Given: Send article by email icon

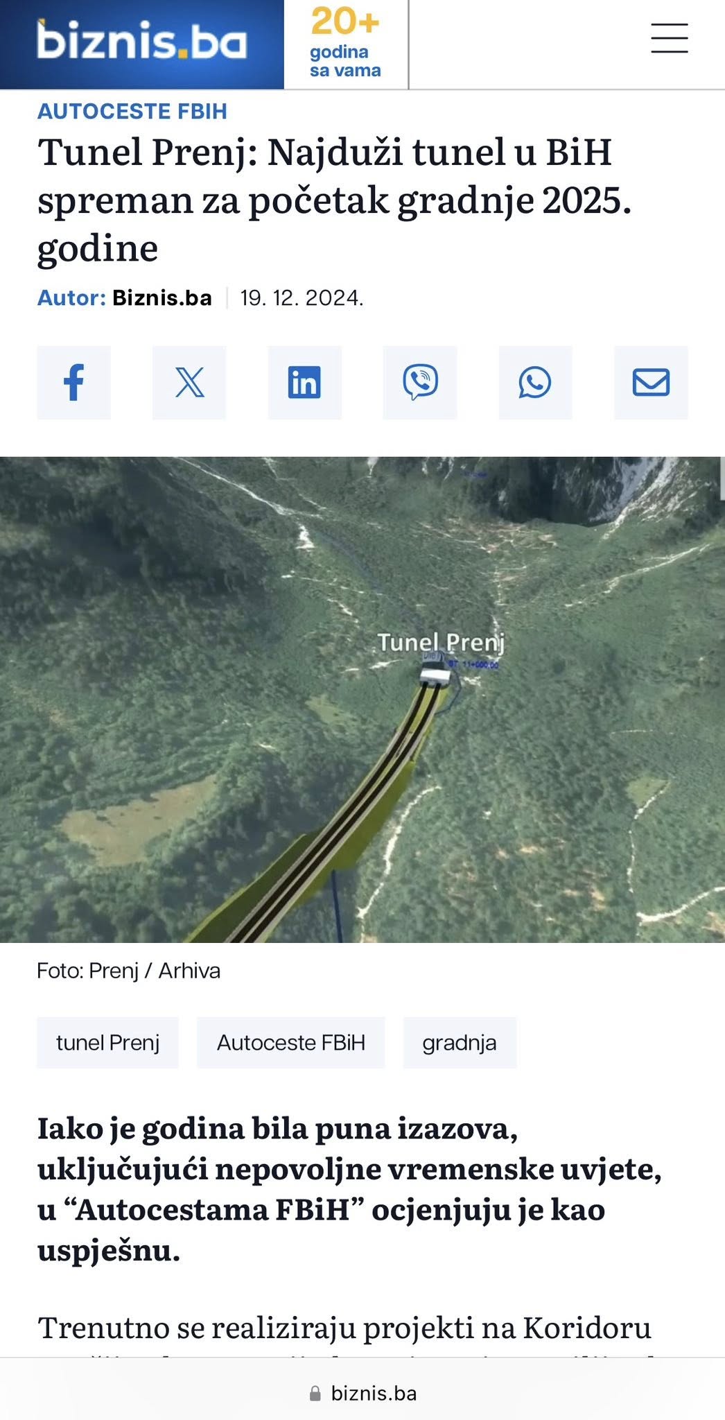Looking at the screenshot, I should click(x=651, y=383).
